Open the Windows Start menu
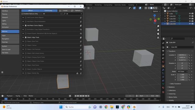Viewport: 195px width, 110px height. click(61, 107)
